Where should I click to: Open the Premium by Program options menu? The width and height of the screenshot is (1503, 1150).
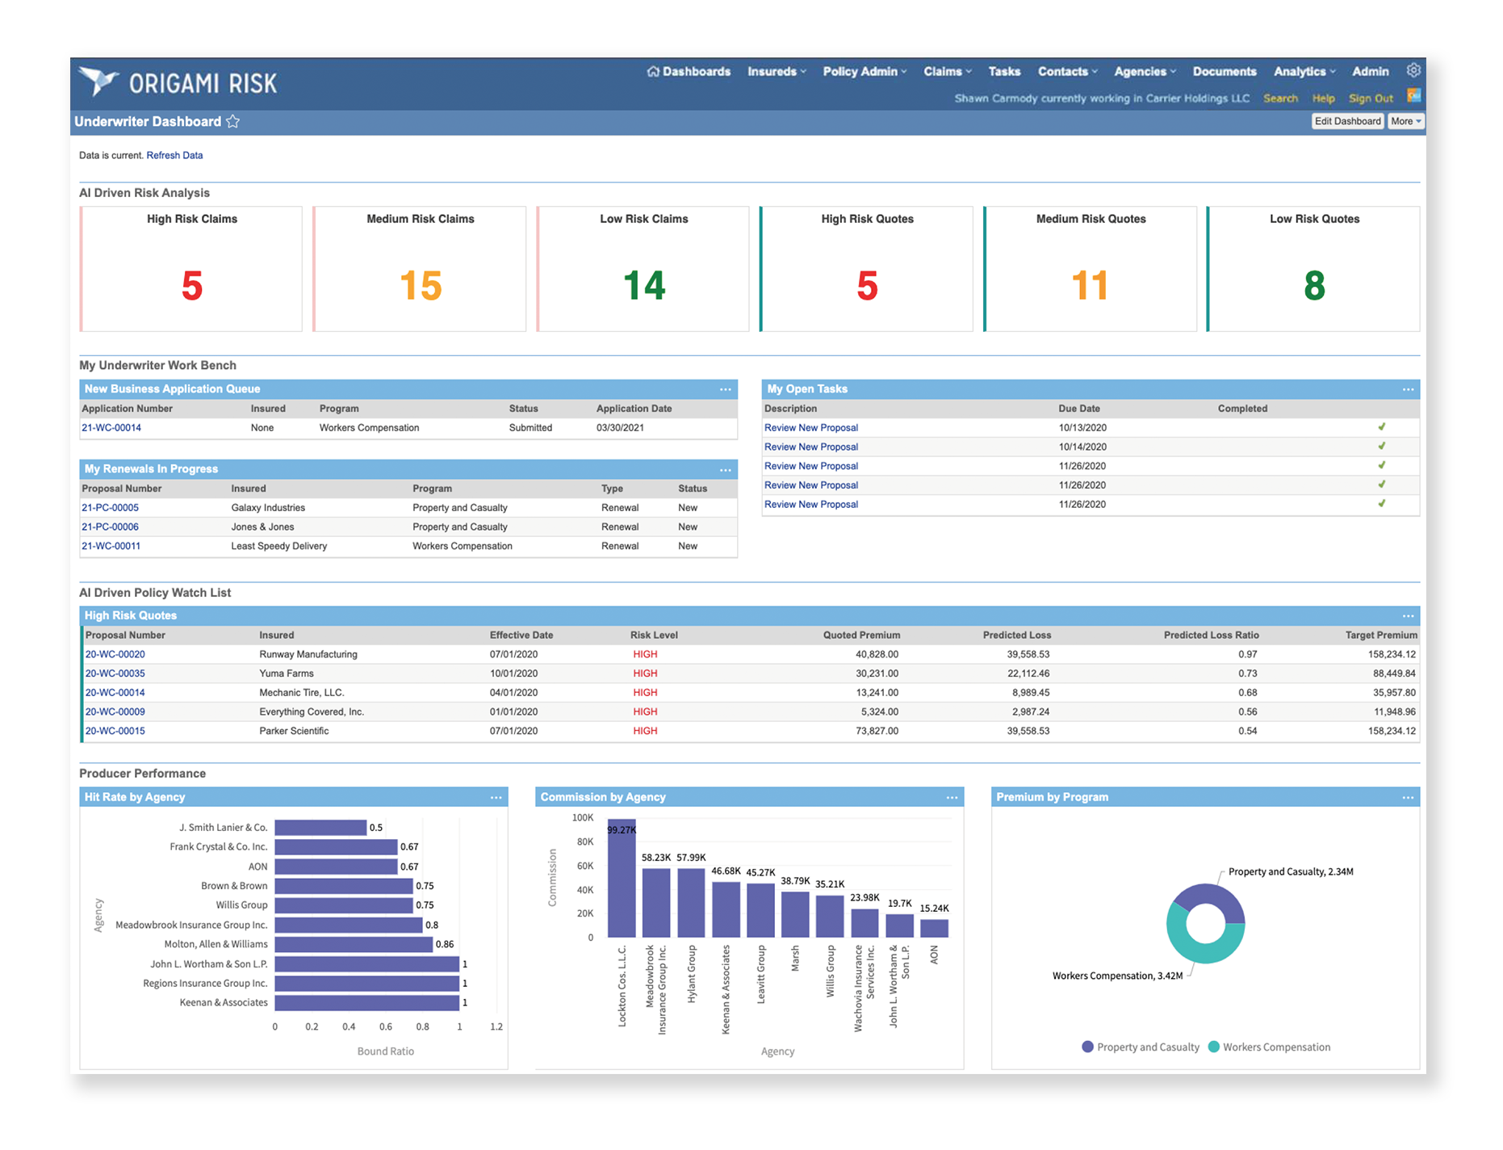[1409, 797]
